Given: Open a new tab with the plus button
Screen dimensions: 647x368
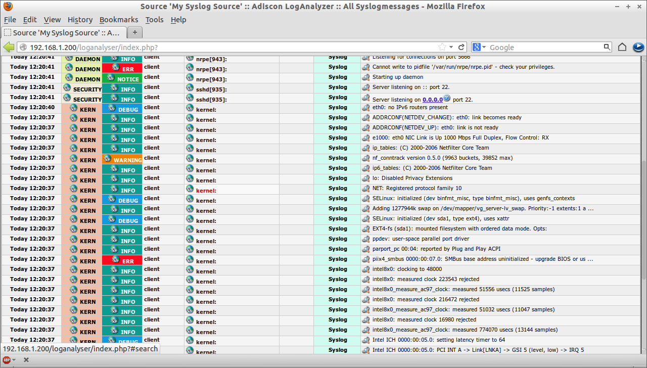Looking at the screenshot, I should point(135,33).
